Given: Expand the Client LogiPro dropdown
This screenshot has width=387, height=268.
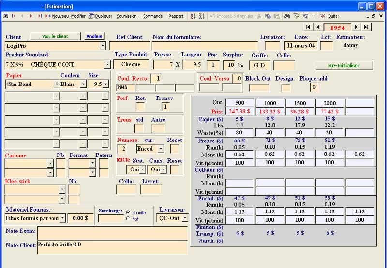Looking at the screenshot, I should point(103,46).
